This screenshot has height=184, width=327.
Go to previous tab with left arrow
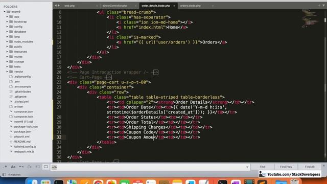[56, 6]
